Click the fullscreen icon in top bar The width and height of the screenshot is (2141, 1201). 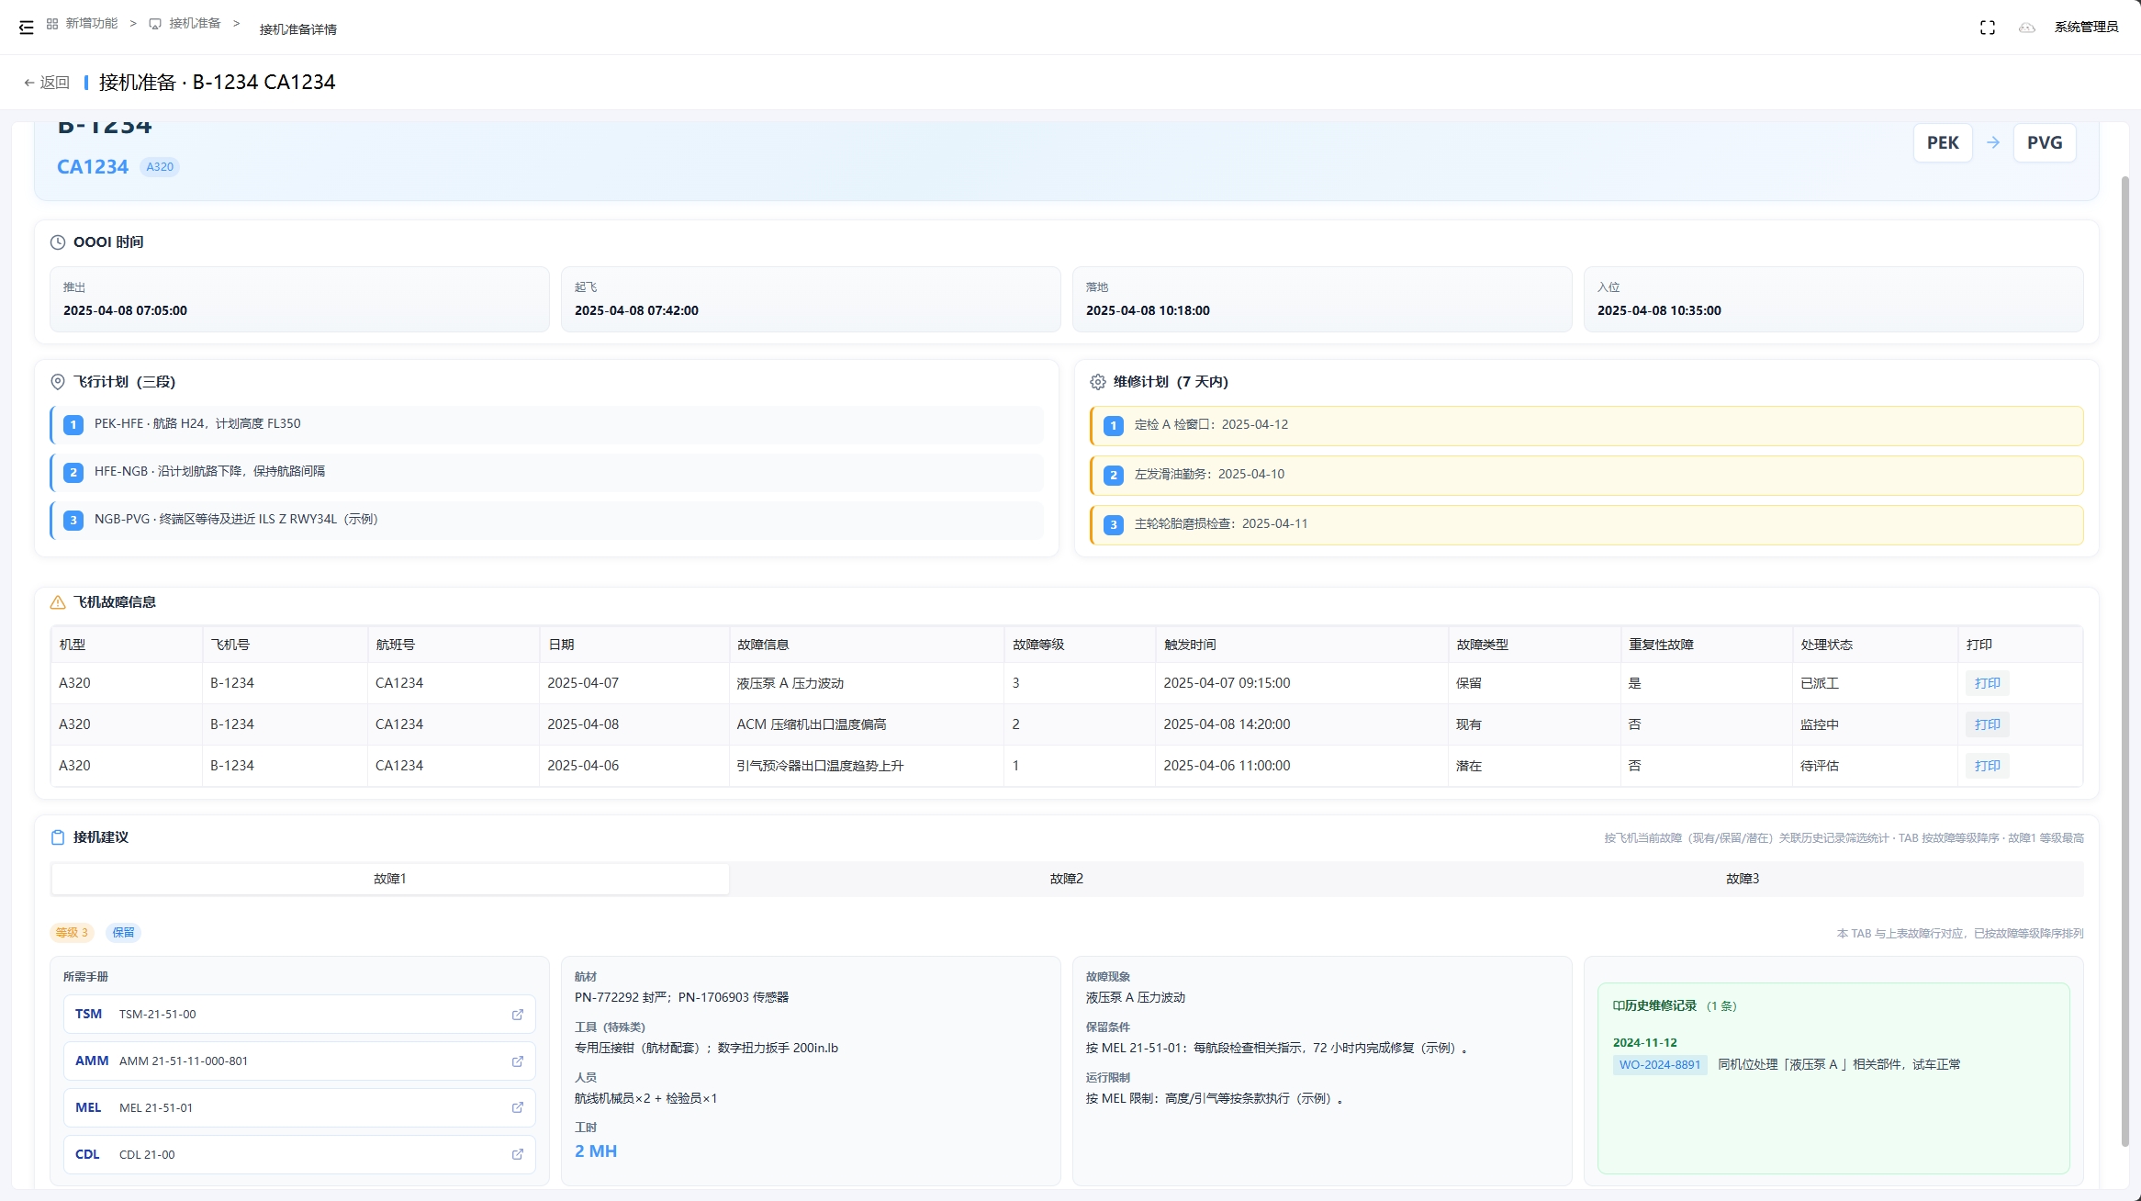coord(1988,28)
